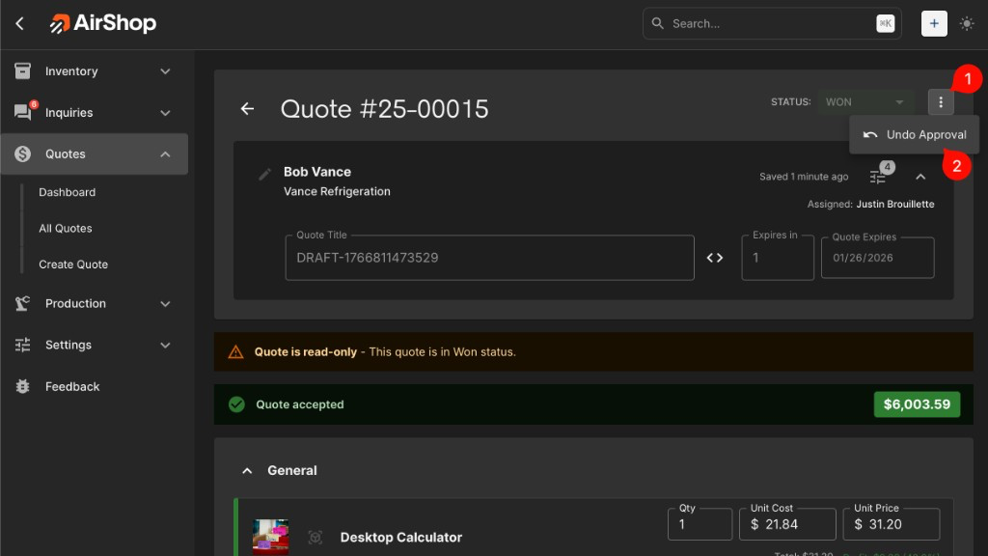Open All Quotes in the sidebar

click(66, 229)
